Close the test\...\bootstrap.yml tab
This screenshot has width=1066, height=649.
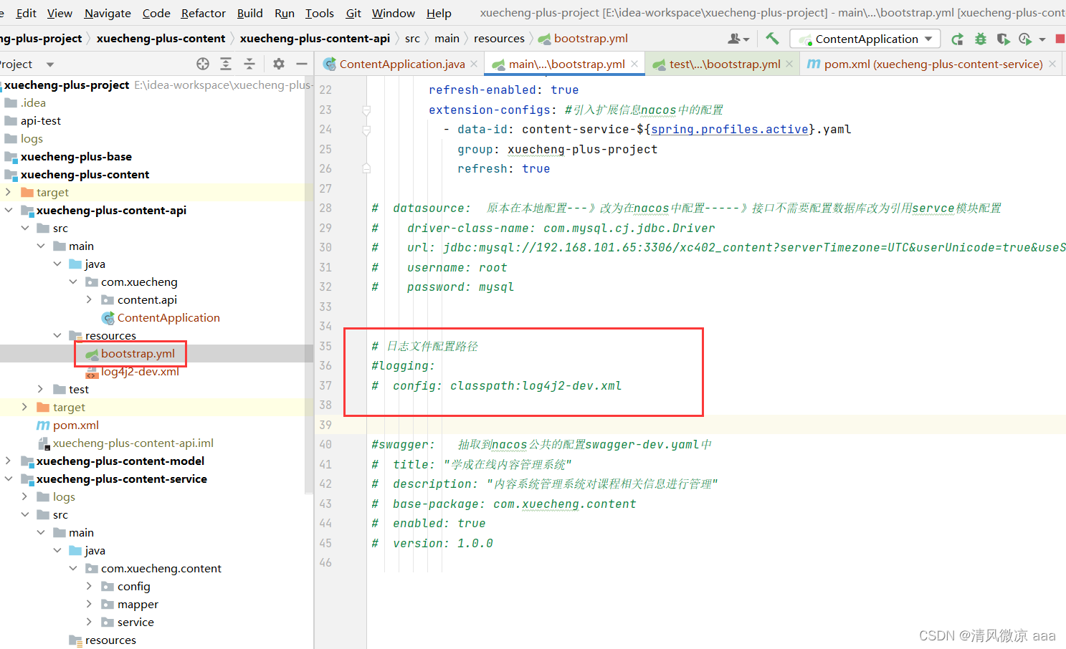coord(789,64)
